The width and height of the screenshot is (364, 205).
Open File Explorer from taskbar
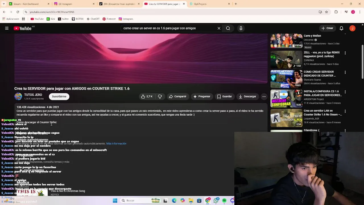(x=191, y=200)
